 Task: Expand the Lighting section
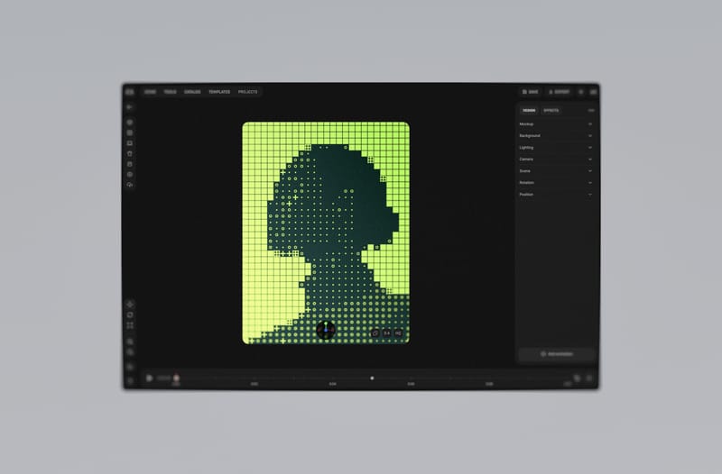pos(556,148)
